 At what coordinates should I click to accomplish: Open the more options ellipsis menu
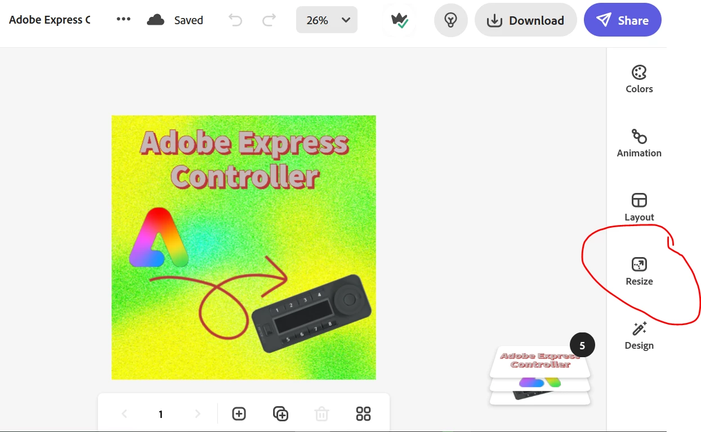[x=123, y=20]
